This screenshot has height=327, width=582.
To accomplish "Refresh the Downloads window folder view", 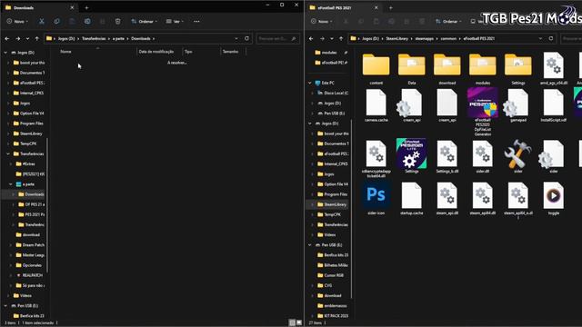I will pos(246,38).
